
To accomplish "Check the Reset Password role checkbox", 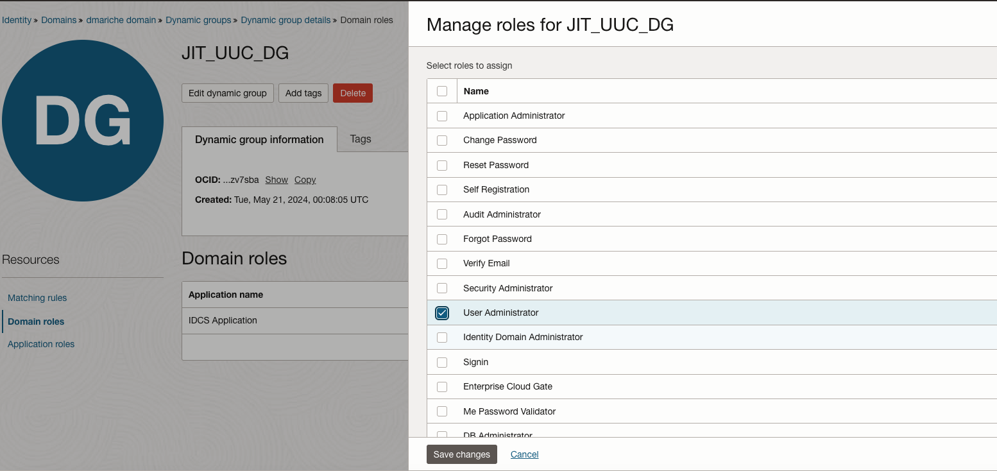I will click(x=442, y=166).
